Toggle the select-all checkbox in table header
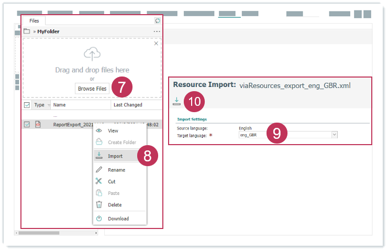 click(27, 105)
